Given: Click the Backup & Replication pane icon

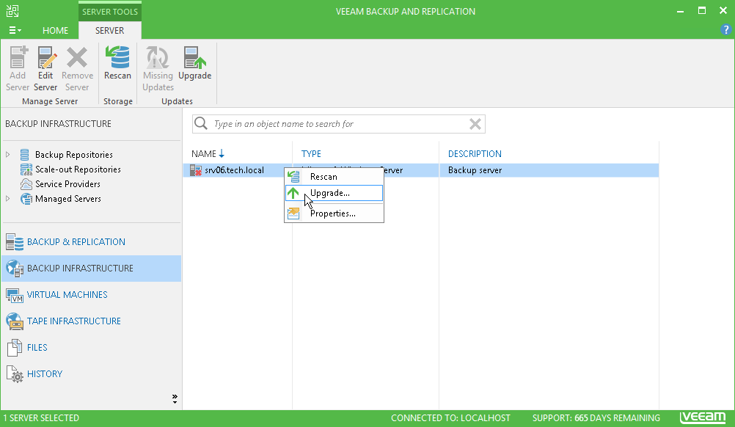Looking at the screenshot, I should (15, 242).
